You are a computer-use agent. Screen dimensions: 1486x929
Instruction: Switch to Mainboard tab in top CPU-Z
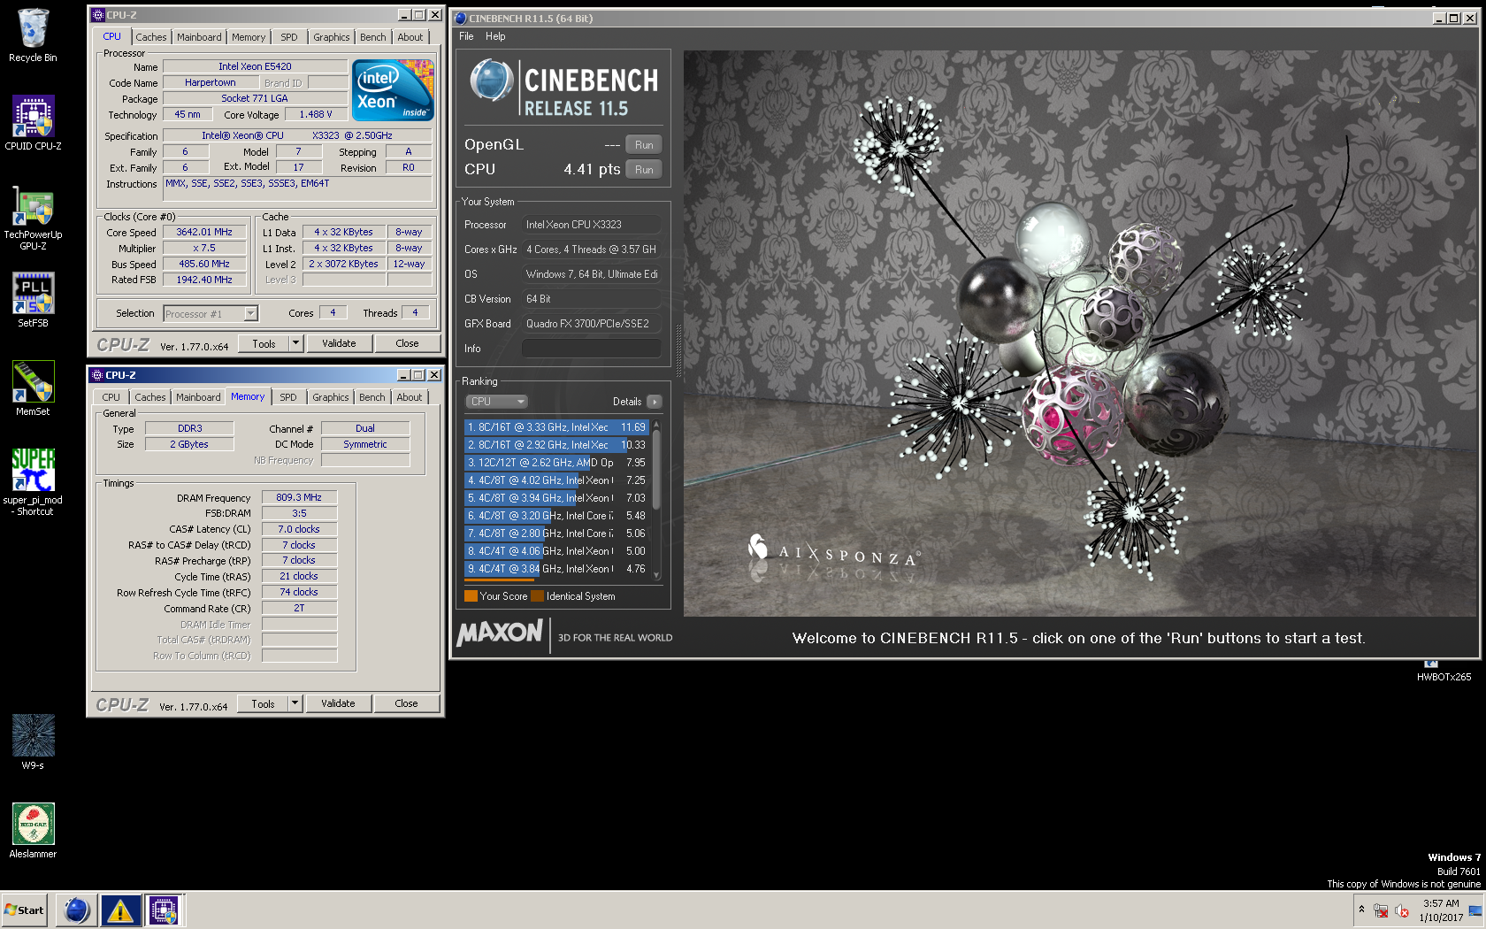pos(199,37)
